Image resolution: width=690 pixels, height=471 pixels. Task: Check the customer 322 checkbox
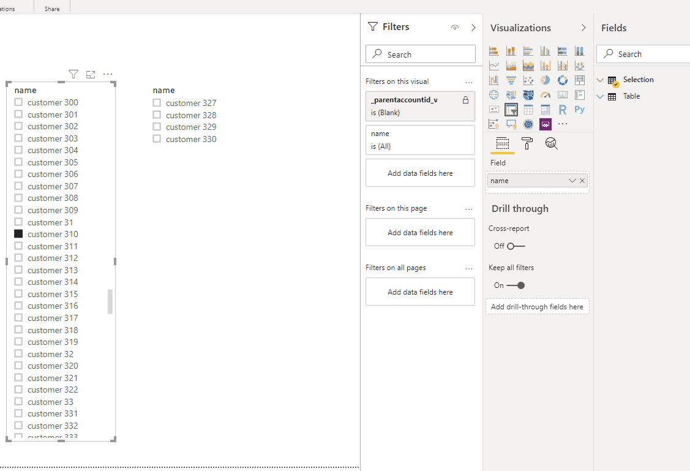[18, 390]
